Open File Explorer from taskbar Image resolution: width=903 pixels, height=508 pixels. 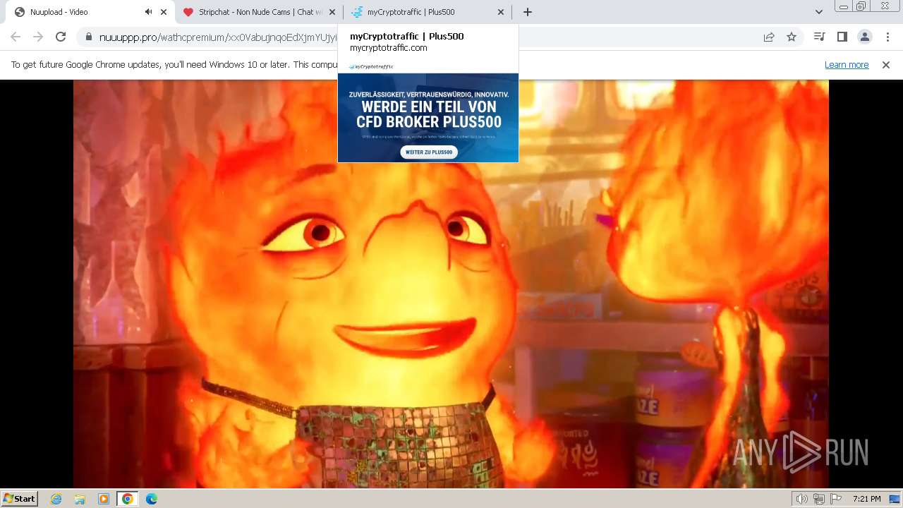point(80,499)
